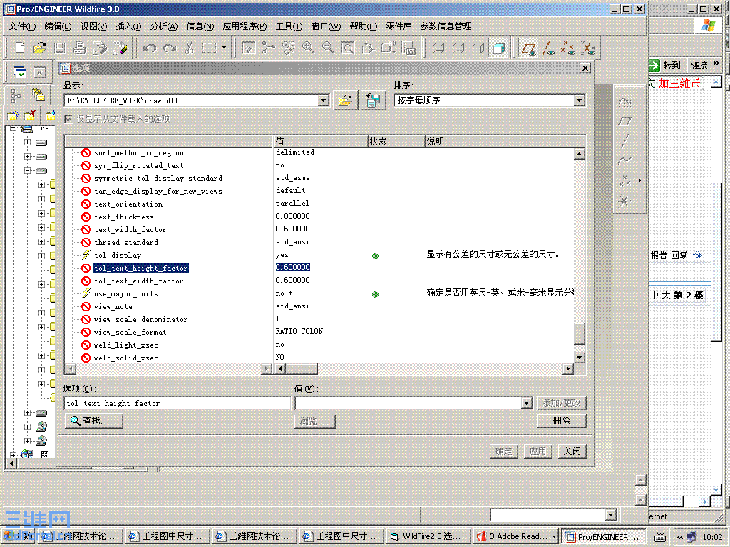Screen dimensions: 730x547
Task: Open the draw.dtl file path dropdown
Action: coord(324,100)
